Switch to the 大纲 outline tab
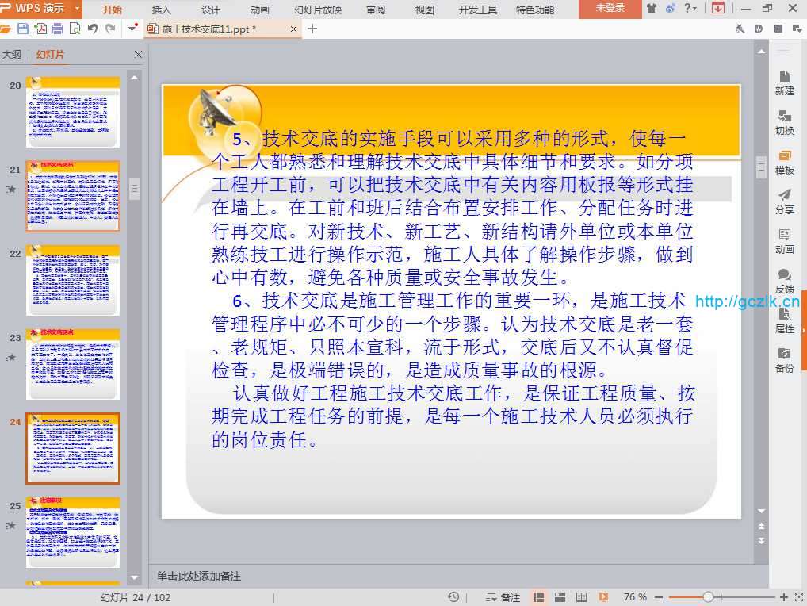Viewport: 807px width, 606px height. click(x=11, y=55)
